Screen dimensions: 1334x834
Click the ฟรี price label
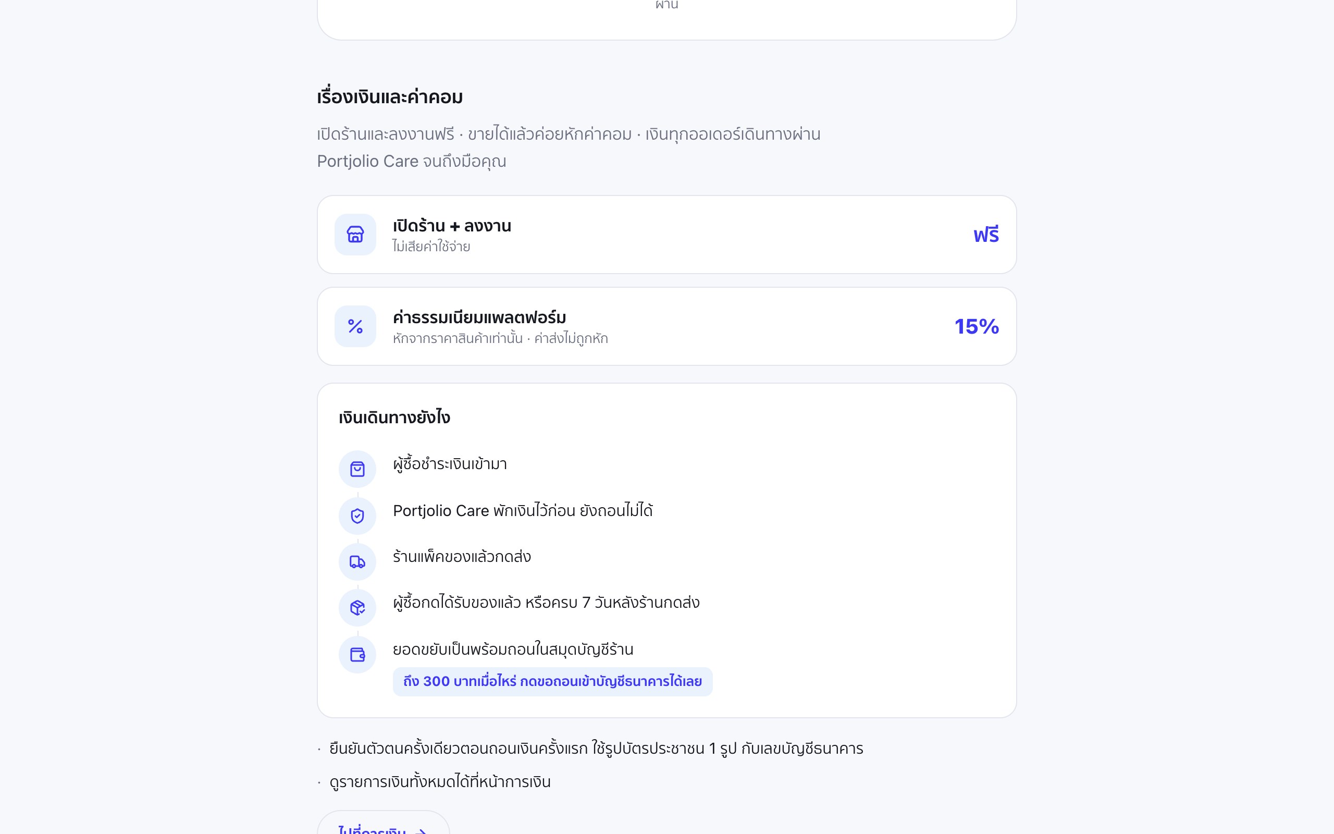point(985,235)
